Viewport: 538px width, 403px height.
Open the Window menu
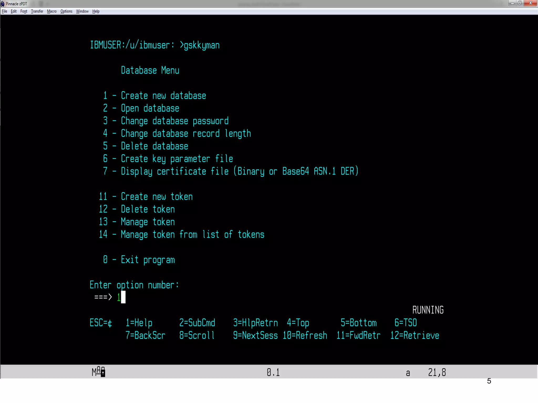pyautogui.click(x=82, y=11)
